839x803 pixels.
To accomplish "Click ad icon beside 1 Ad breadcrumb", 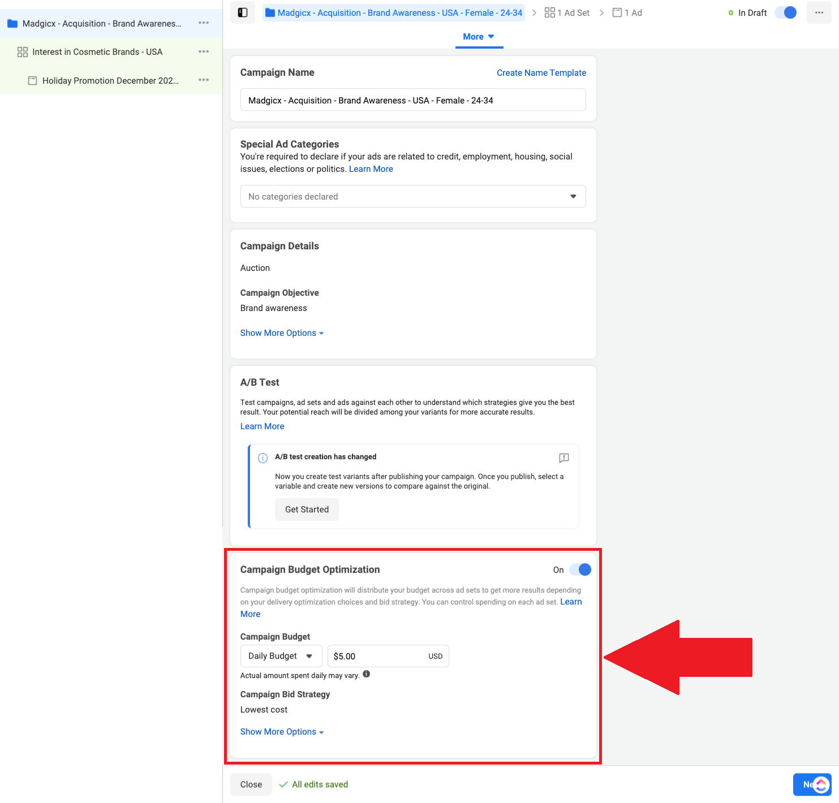I will click(617, 12).
